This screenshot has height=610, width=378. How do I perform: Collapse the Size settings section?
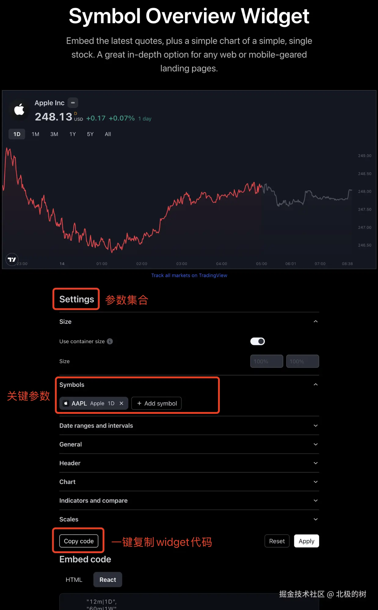click(x=315, y=322)
